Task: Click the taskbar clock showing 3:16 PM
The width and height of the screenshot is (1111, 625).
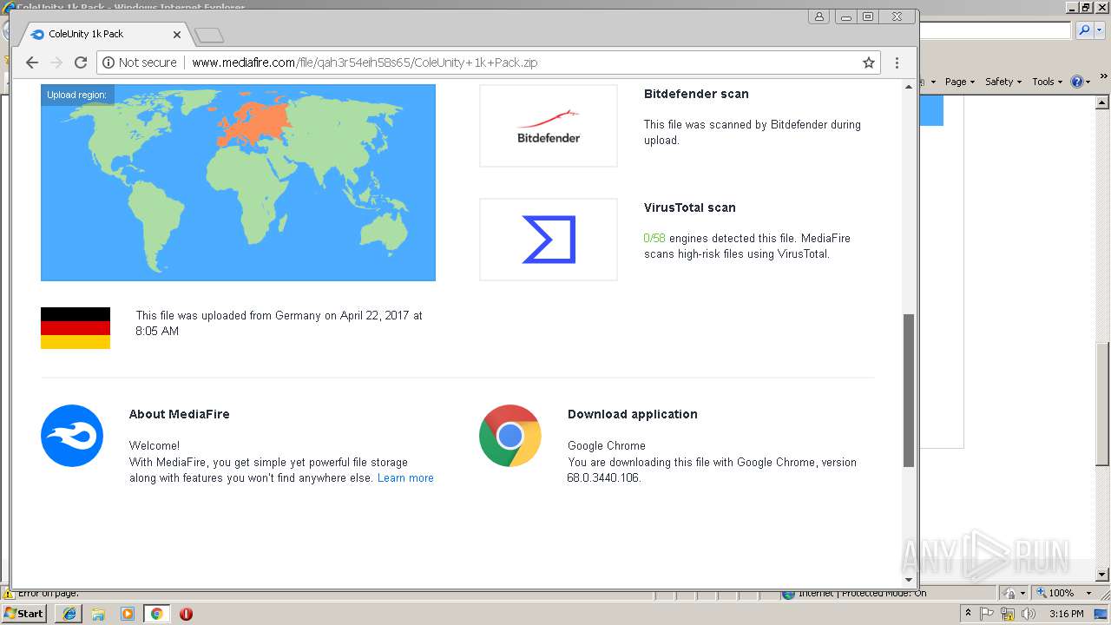Action: click(1066, 614)
